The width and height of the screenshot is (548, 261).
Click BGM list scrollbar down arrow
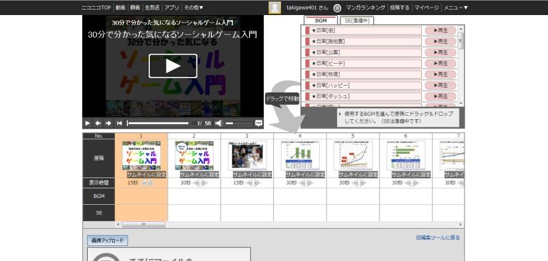(460, 103)
